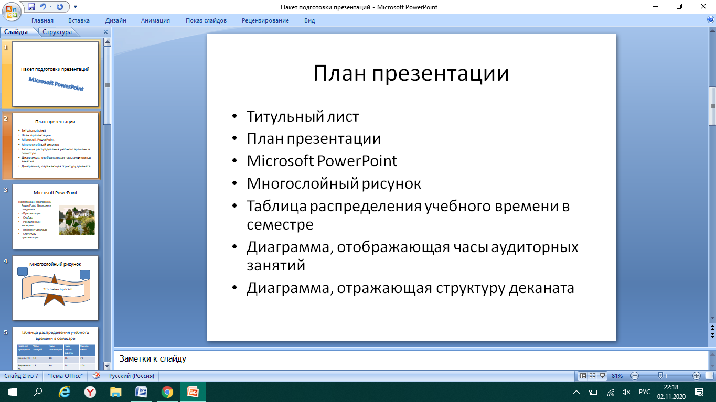Open the Вид ribbon tab
This screenshot has height=402, width=716.
pyautogui.click(x=309, y=20)
